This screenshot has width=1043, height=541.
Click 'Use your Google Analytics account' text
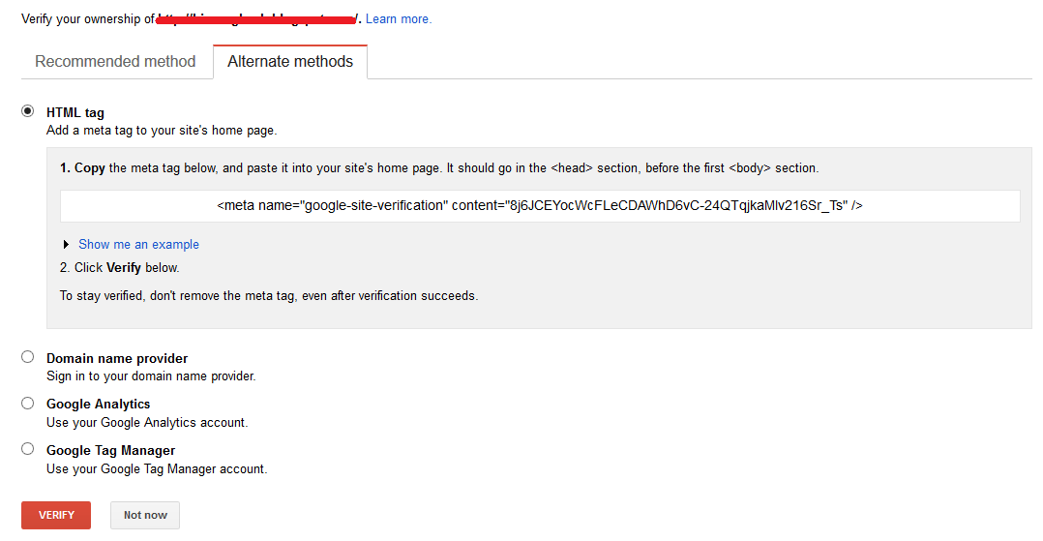[x=147, y=423]
